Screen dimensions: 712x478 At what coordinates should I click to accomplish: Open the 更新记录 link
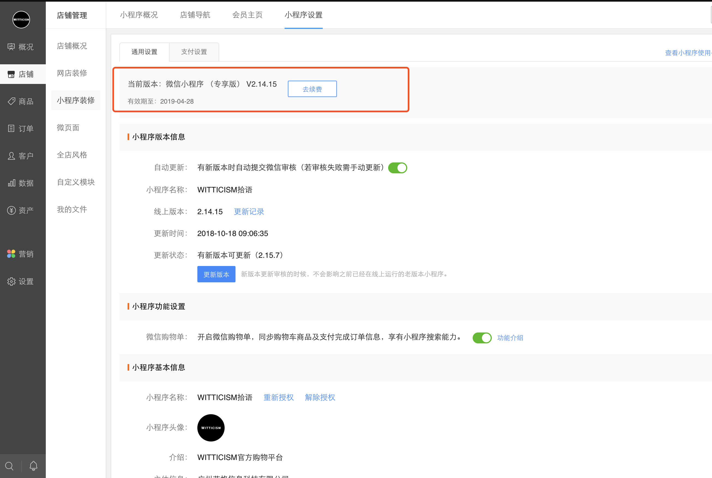(x=249, y=211)
